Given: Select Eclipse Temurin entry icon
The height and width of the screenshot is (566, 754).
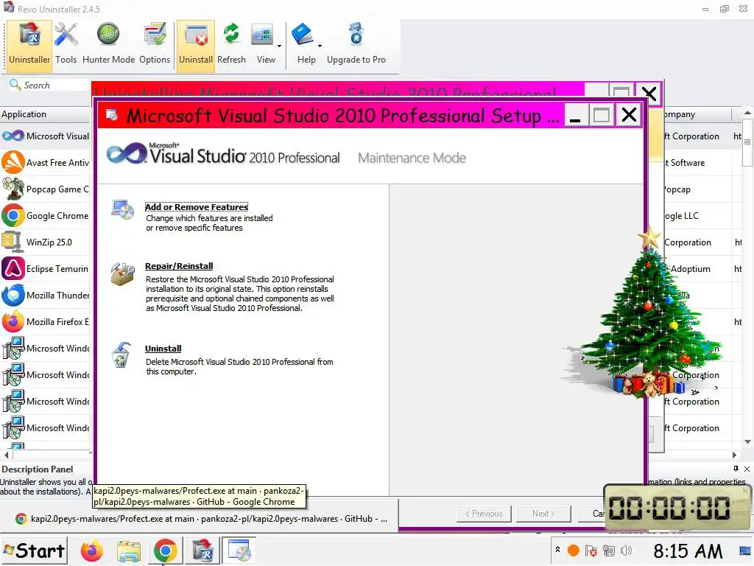Looking at the screenshot, I should click(x=13, y=268).
